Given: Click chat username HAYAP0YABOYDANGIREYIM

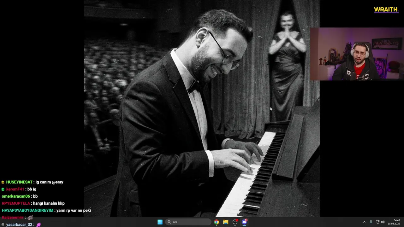Looking at the screenshot, I should click(27, 210).
